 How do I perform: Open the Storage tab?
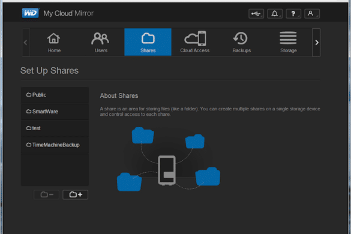289,42
